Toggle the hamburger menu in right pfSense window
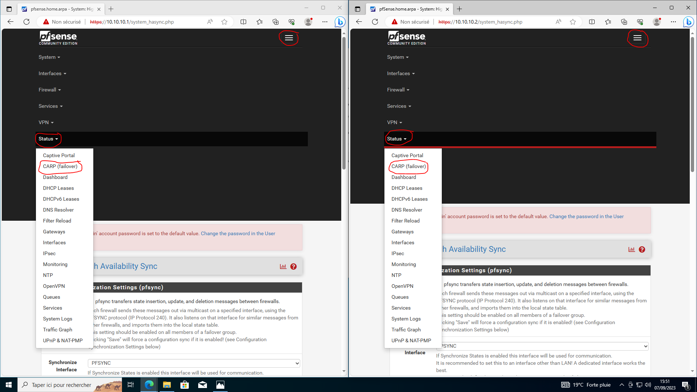697x392 pixels. (637, 38)
